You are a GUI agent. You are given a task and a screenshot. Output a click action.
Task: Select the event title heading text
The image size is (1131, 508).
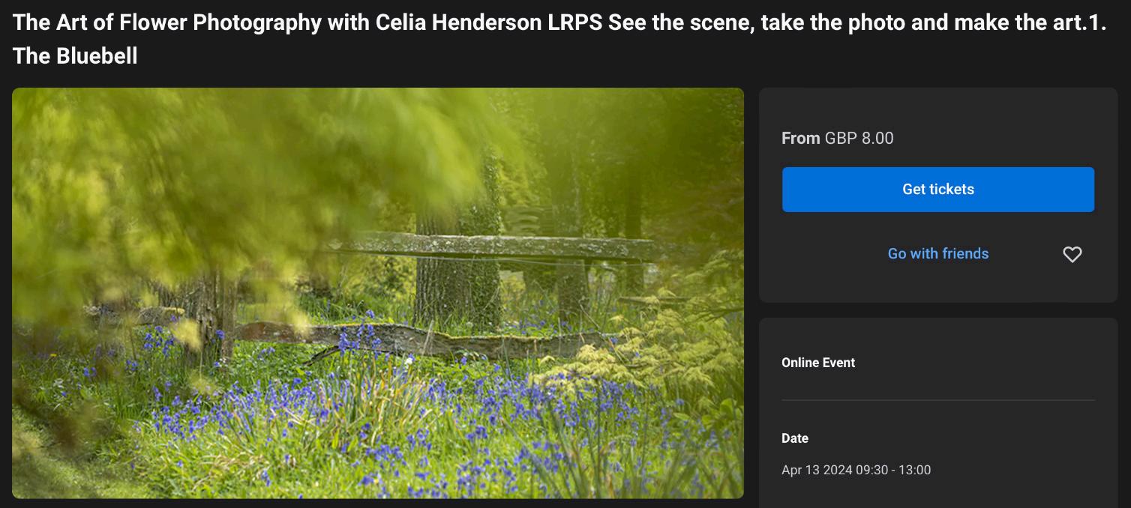559,22
